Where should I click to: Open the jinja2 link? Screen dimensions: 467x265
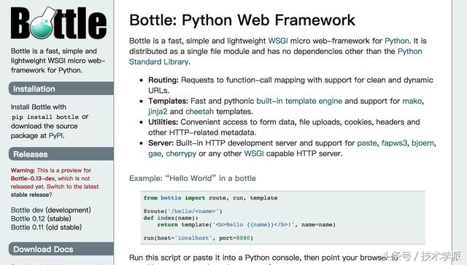point(158,112)
